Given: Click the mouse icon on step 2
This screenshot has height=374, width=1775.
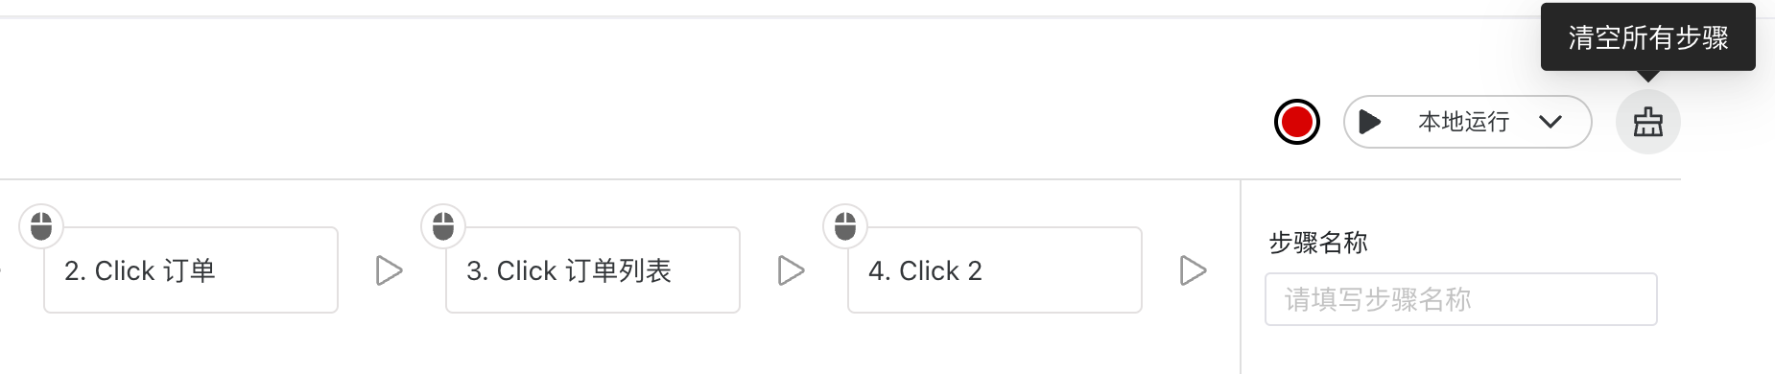Looking at the screenshot, I should 41,226.
